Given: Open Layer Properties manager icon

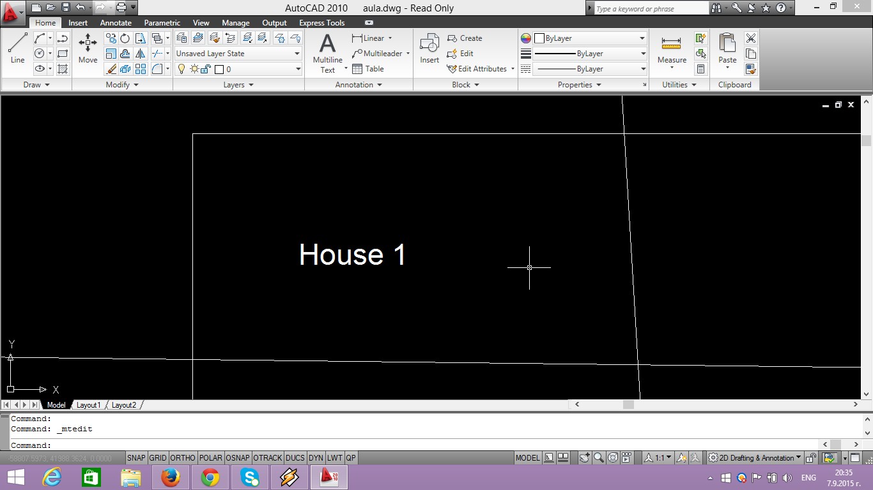Looking at the screenshot, I should click(x=182, y=38).
